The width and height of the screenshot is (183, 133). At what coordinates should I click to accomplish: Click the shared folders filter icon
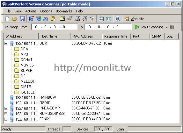(62, 19)
